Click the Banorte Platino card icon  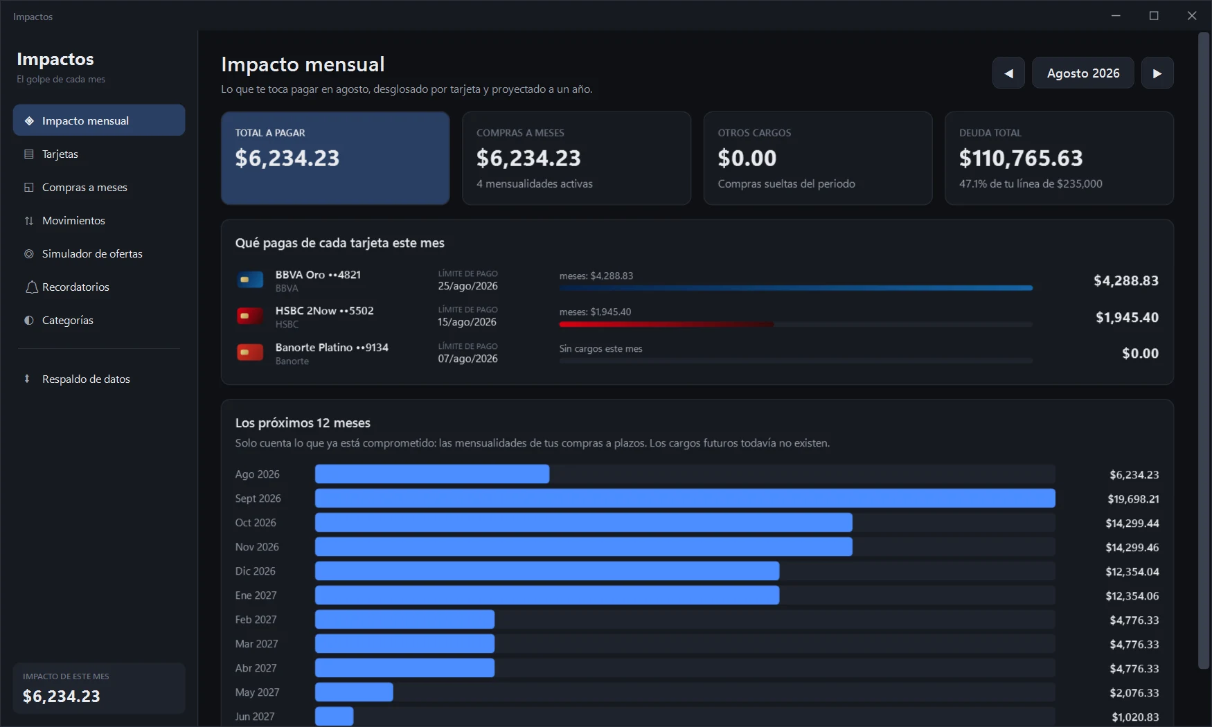(x=250, y=352)
